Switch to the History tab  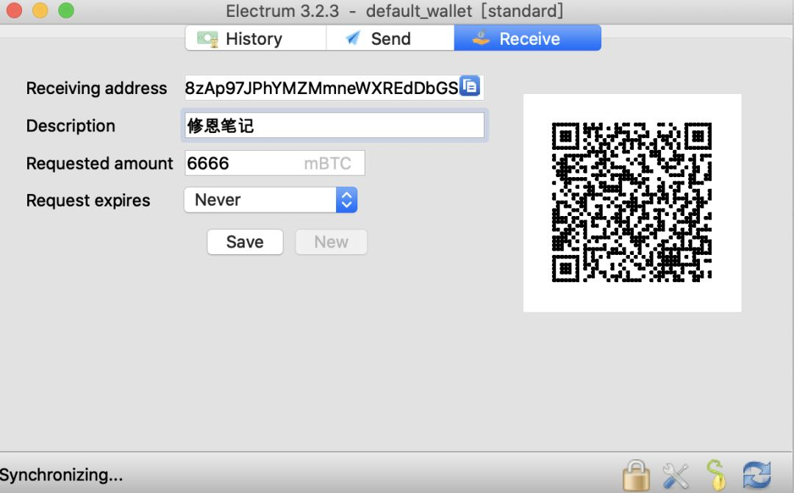(256, 38)
